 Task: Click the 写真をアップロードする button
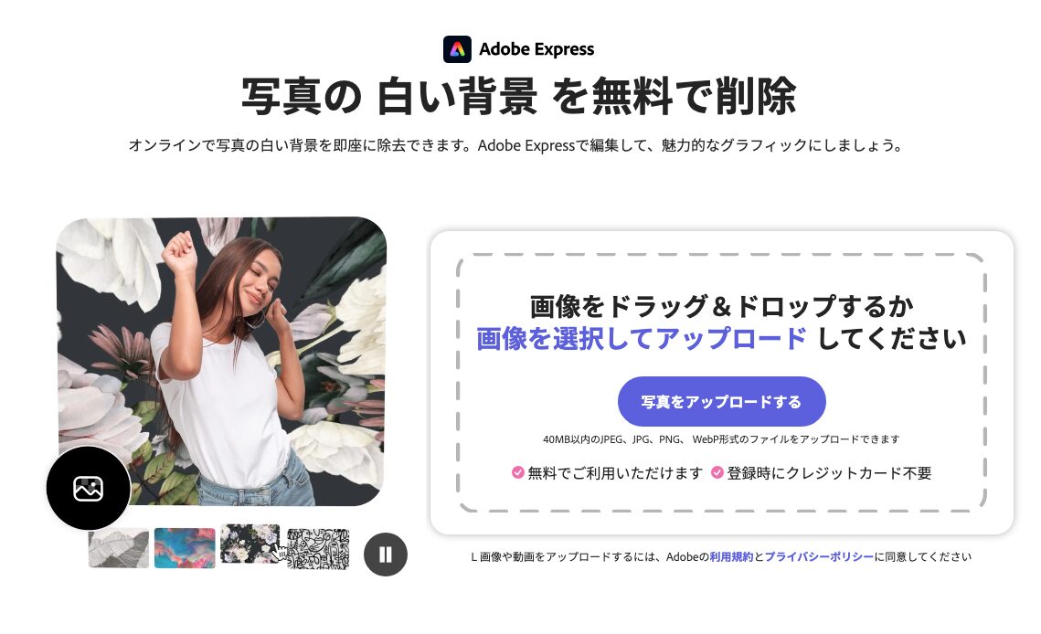[722, 402]
